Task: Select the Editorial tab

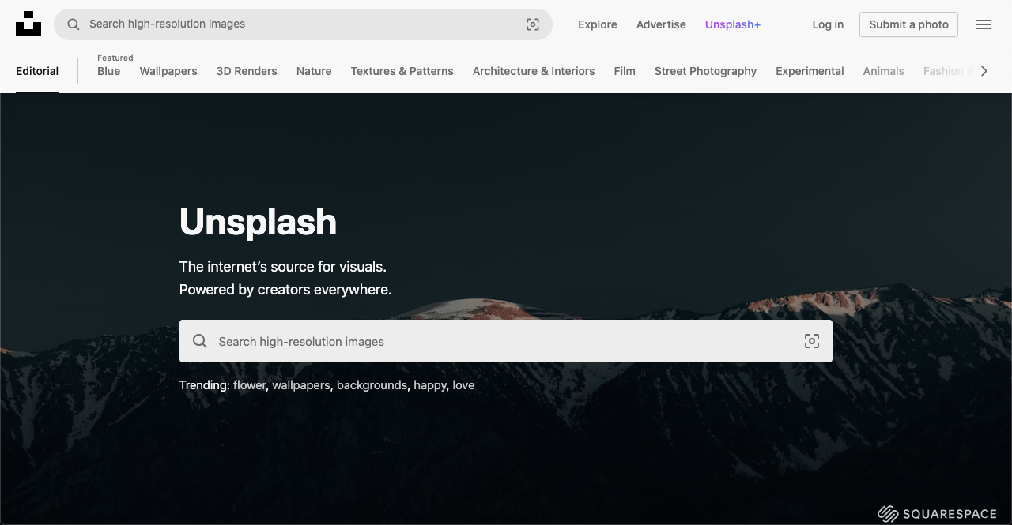Action: coord(37,71)
